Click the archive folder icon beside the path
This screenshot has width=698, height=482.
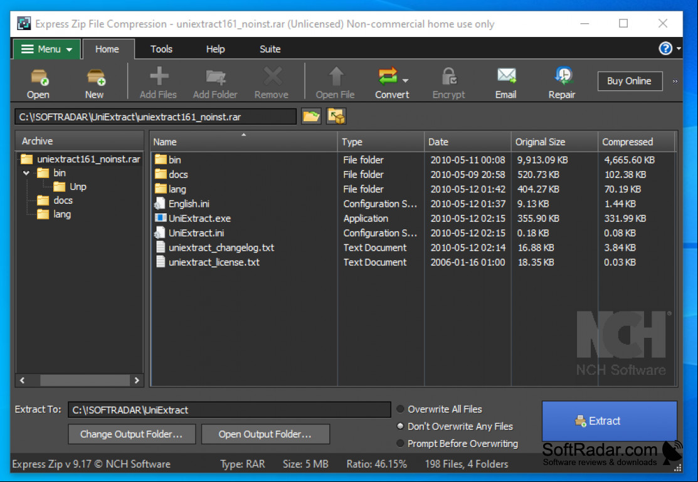pyautogui.click(x=336, y=117)
